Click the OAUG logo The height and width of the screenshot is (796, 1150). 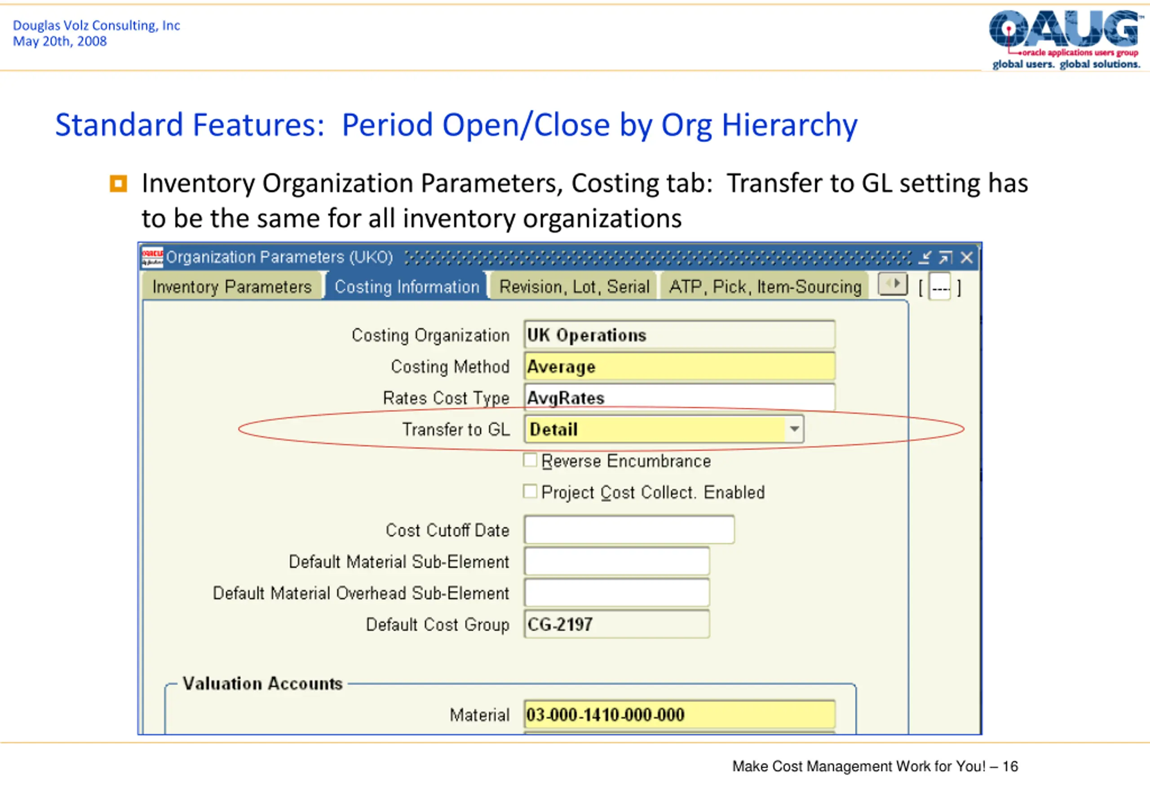coord(1066,39)
